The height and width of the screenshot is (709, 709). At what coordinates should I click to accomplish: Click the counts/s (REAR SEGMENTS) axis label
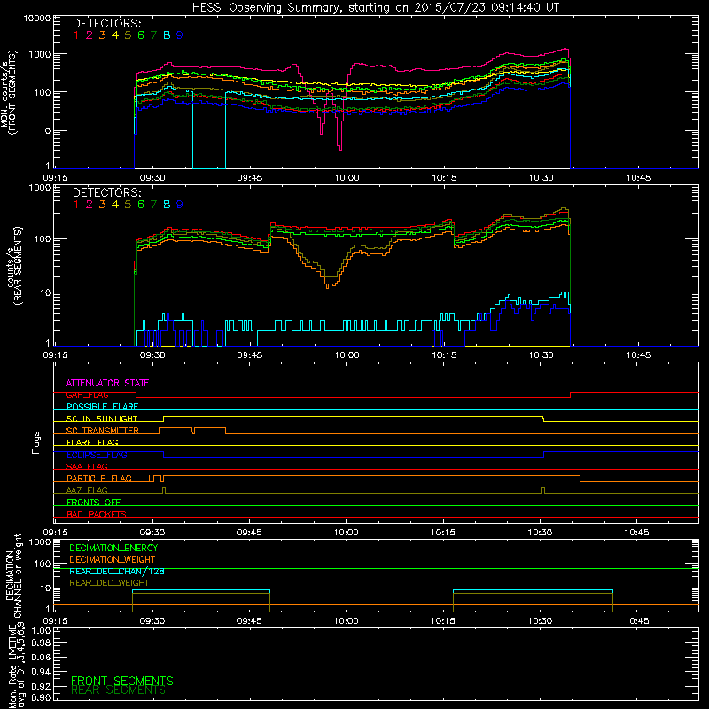13,265
